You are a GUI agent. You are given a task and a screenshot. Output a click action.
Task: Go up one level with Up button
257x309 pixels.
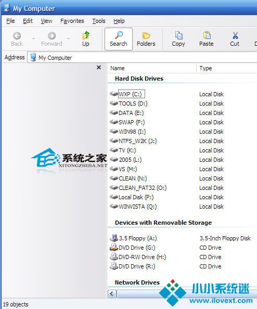pyautogui.click(x=86, y=39)
